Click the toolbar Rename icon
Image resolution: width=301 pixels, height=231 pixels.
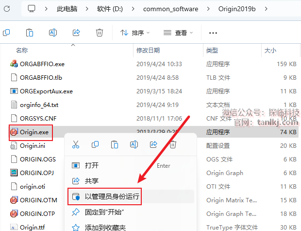[53, 33]
